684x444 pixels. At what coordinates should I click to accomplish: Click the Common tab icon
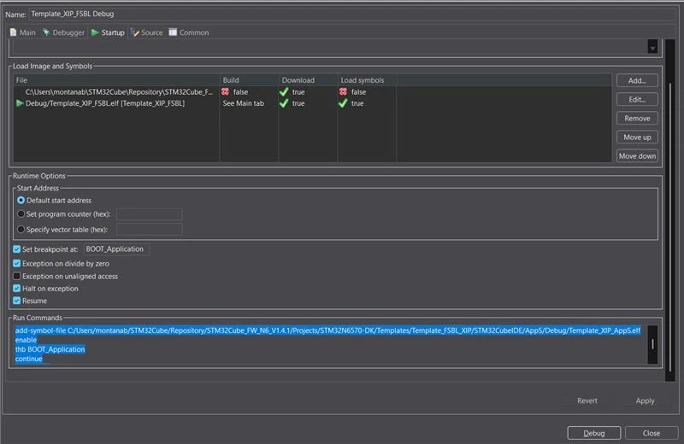tap(173, 32)
